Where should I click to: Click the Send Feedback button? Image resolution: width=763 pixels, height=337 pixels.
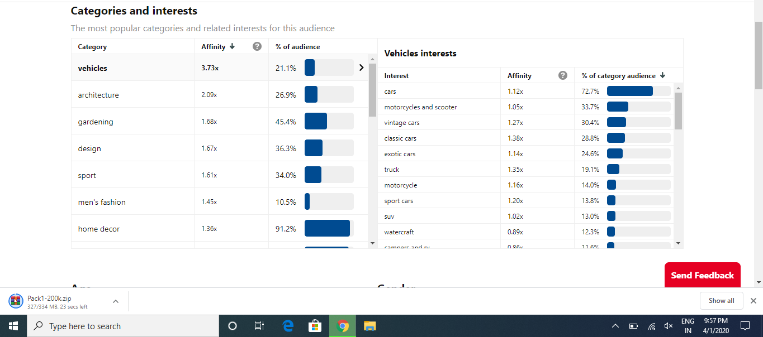[702, 275]
